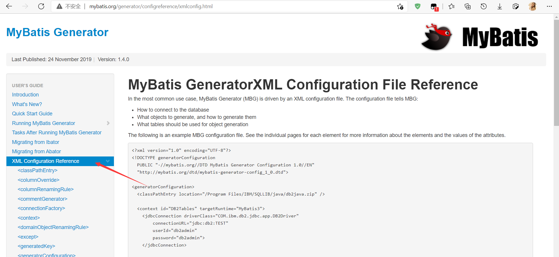Open the Downloads icon
559x257 pixels.
(500, 6)
